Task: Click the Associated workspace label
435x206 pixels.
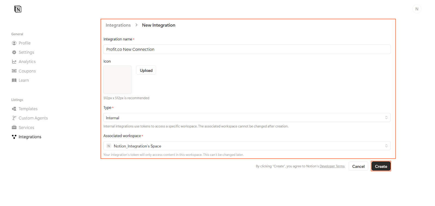Action: (x=122, y=136)
